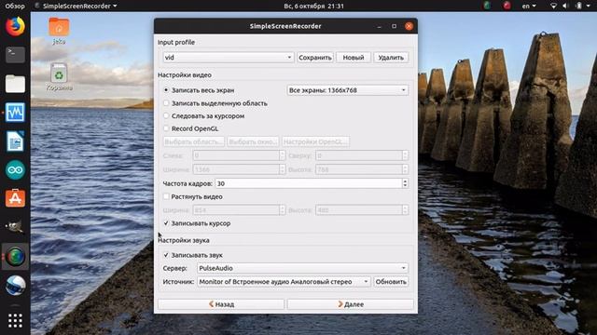This screenshot has height=335, width=597.
Task: Expand the Источник audio source dropdown
Action: tap(284, 282)
